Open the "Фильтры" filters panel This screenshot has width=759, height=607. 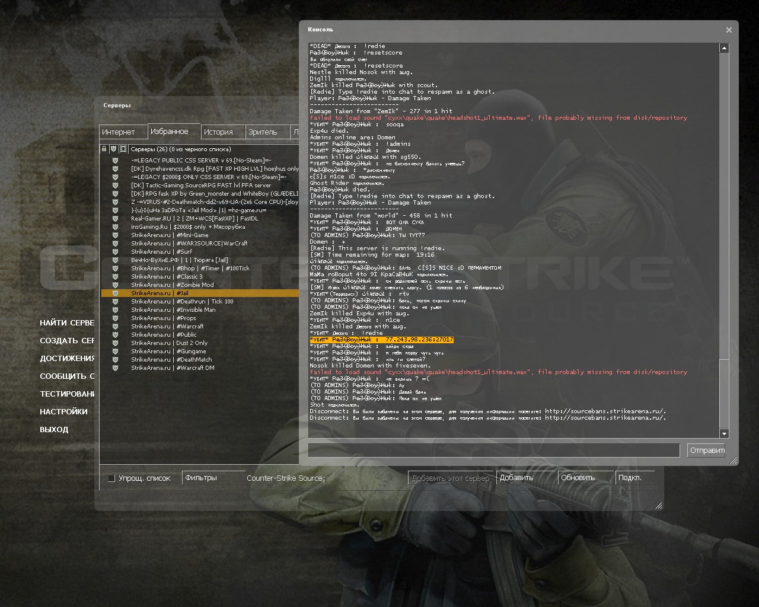click(x=201, y=478)
